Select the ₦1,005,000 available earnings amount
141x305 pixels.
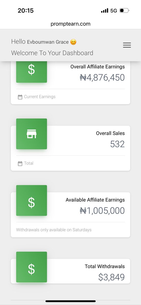(x=102, y=211)
